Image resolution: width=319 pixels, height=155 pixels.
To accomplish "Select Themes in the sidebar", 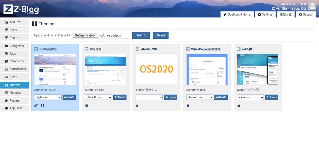I will point(15,85).
